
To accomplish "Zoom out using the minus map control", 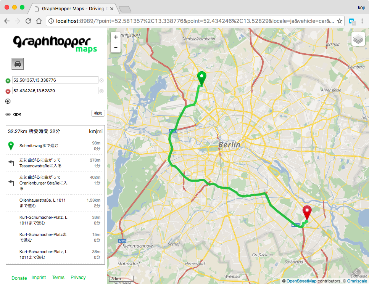I will pos(115,47).
